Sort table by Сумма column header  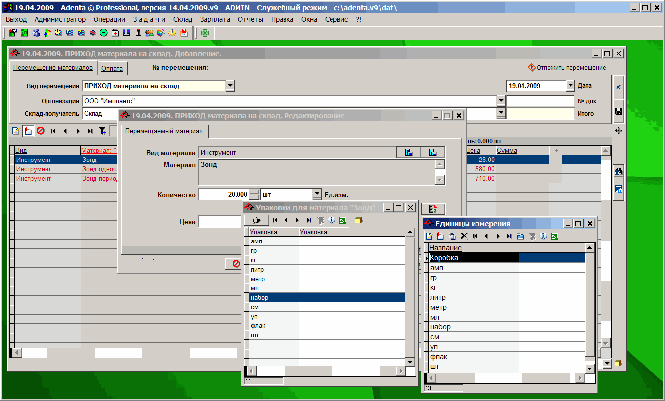[x=507, y=150]
